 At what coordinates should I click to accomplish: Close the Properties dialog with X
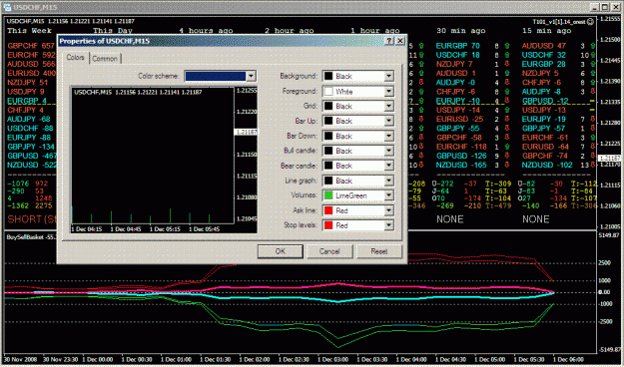400,41
